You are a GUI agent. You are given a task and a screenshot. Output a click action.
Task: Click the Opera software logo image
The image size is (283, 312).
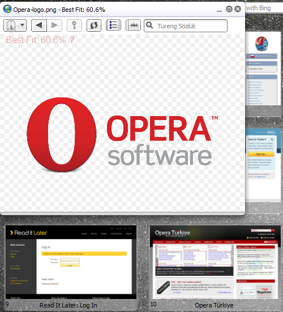(122, 135)
